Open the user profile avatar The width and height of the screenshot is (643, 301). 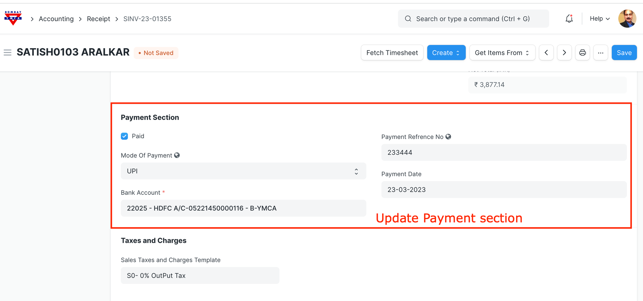pos(627,19)
